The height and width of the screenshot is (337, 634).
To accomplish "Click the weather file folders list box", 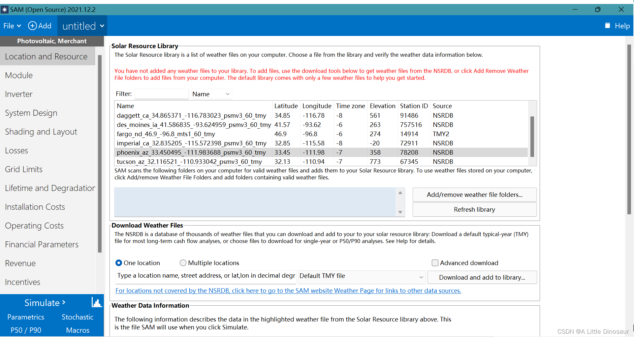I will (255, 202).
